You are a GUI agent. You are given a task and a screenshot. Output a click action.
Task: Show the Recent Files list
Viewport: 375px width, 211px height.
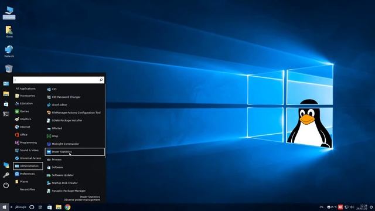pyautogui.click(x=28, y=189)
